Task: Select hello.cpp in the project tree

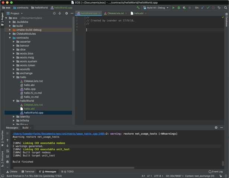Action: coord(30,89)
